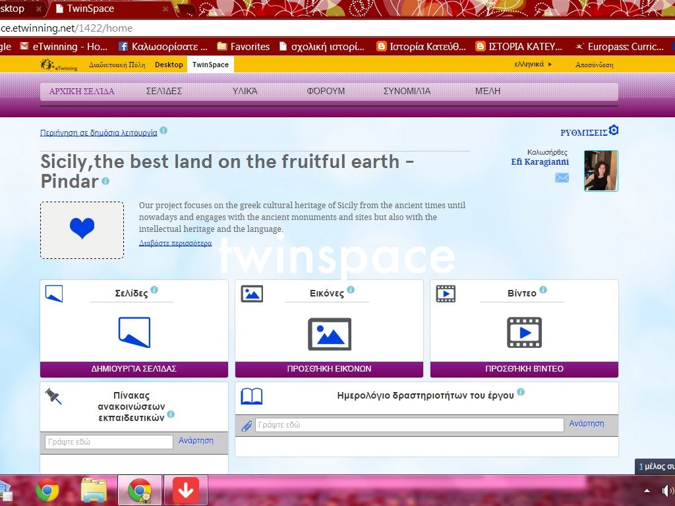The width and height of the screenshot is (675, 506).
Task: Click the paperclip attachment icon in project diary
Action: [x=247, y=426]
